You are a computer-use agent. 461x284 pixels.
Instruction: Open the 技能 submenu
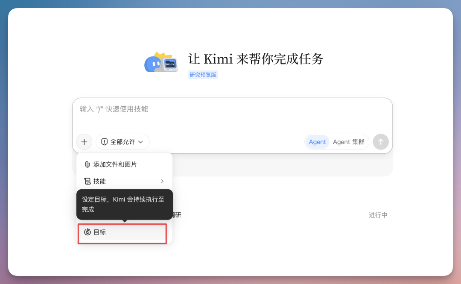pyautogui.click(x=124, y=181)
